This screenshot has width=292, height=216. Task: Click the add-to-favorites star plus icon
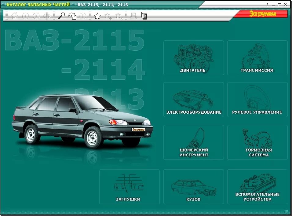tap(108, 16)
